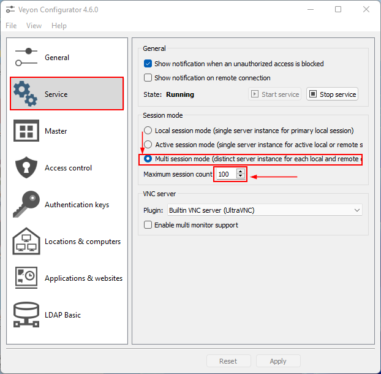Open Authentication keys key icon
The image size is (381, 374).
(26, 205)
